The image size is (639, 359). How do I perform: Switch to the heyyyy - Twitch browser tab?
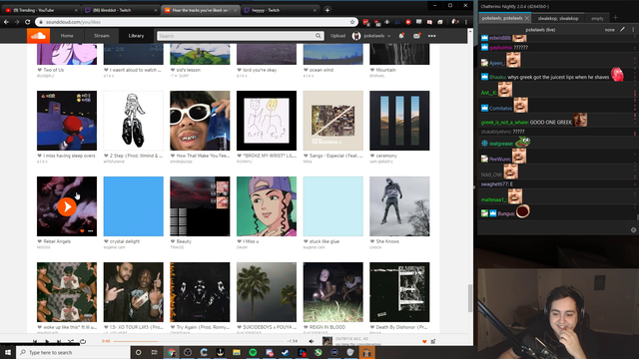click(x=280, y=10)
